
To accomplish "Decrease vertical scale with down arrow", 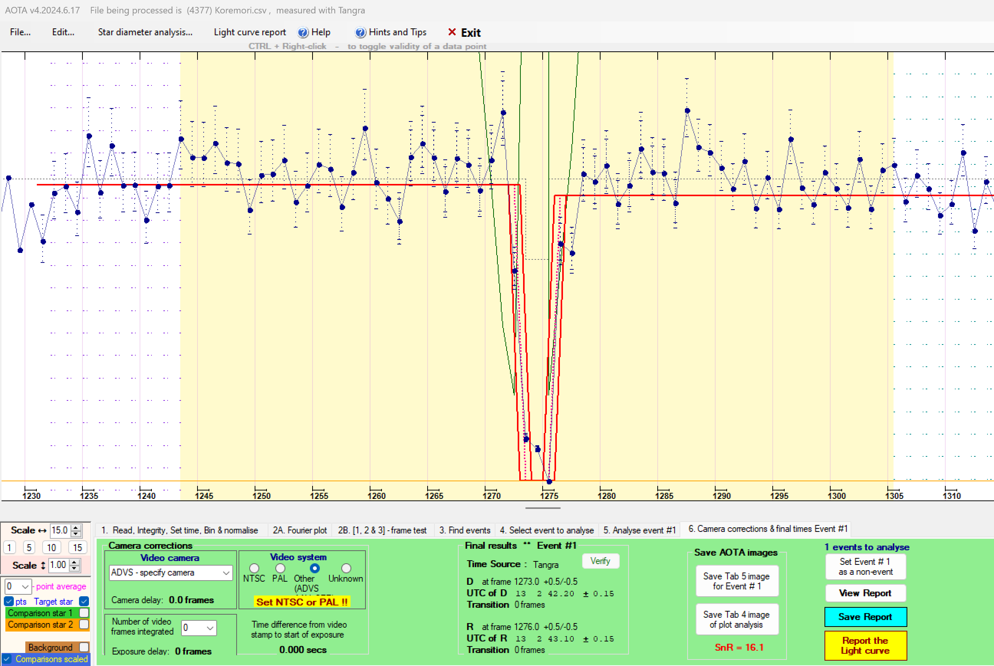I will click(x=74, y=568).
